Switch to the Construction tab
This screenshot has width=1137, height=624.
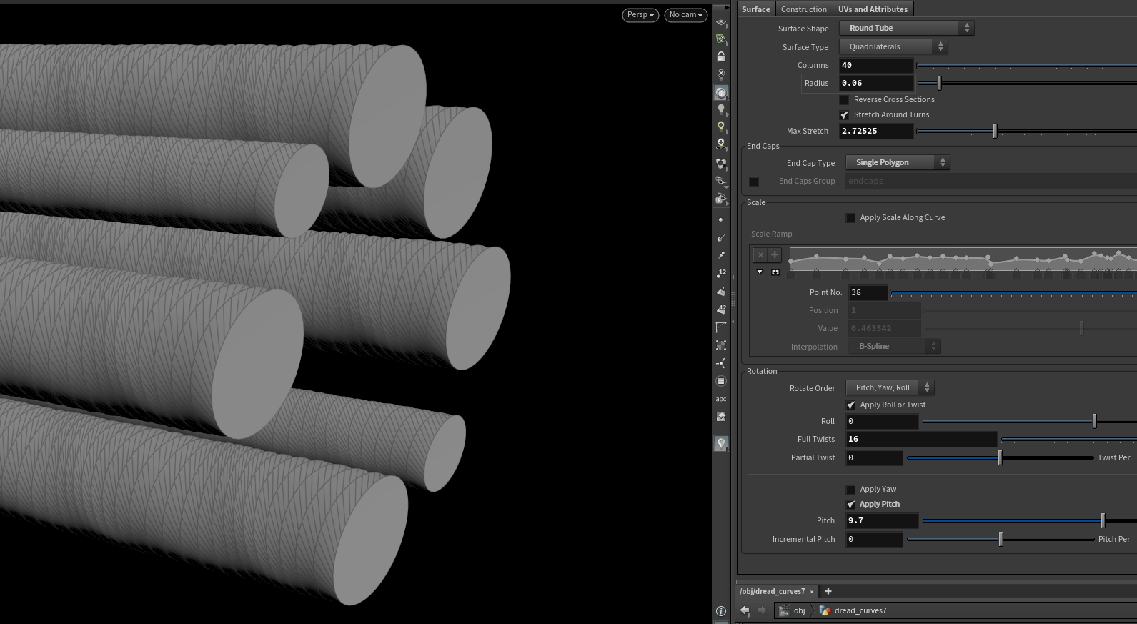coord(804,9)
